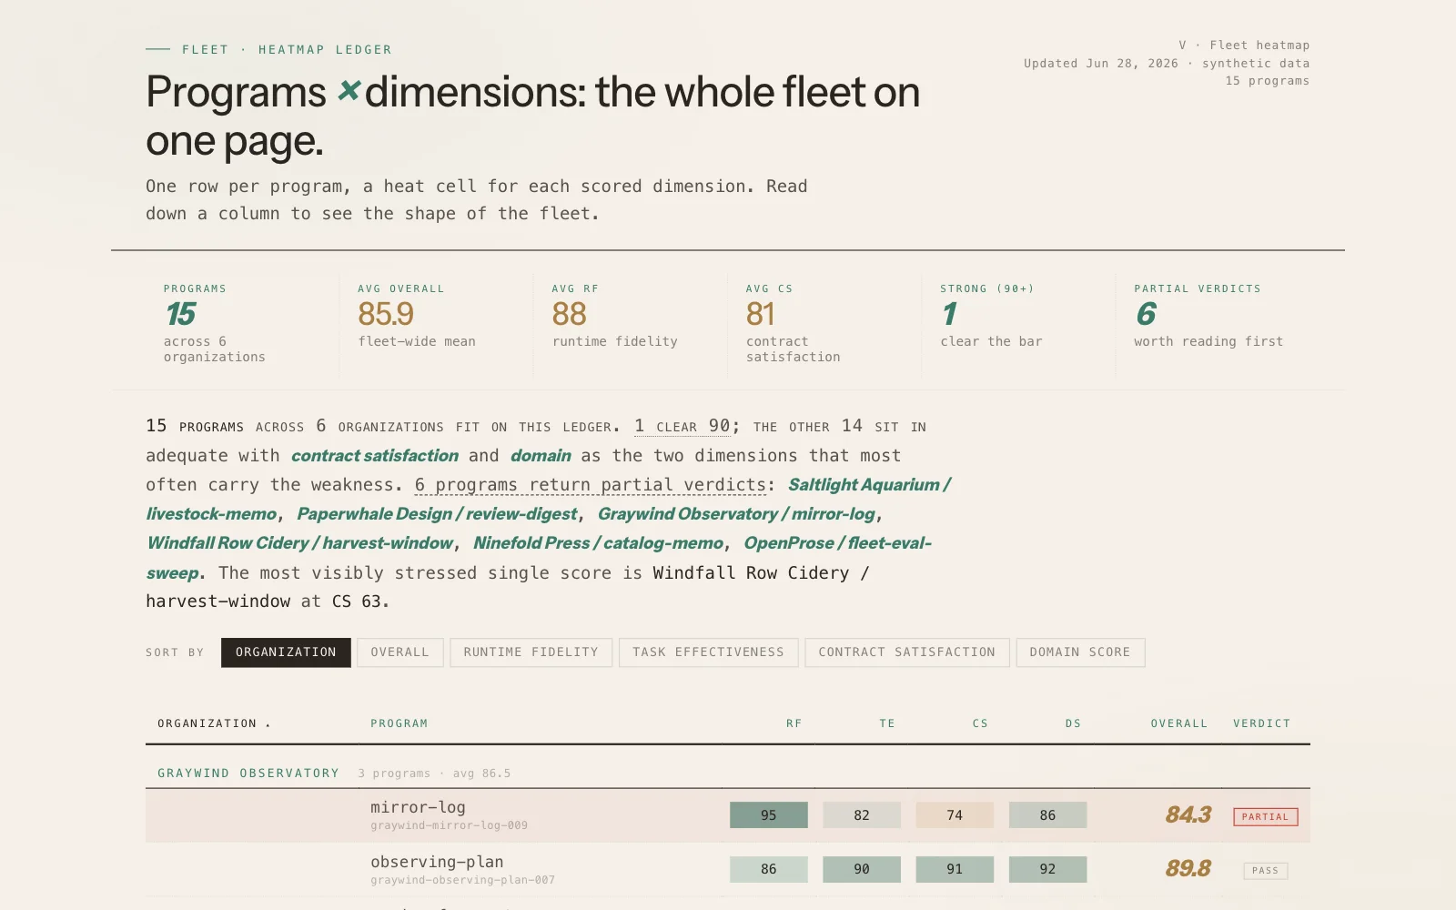Click the contract satisfaction term link

pyautogui.click(x=375, y=456)
